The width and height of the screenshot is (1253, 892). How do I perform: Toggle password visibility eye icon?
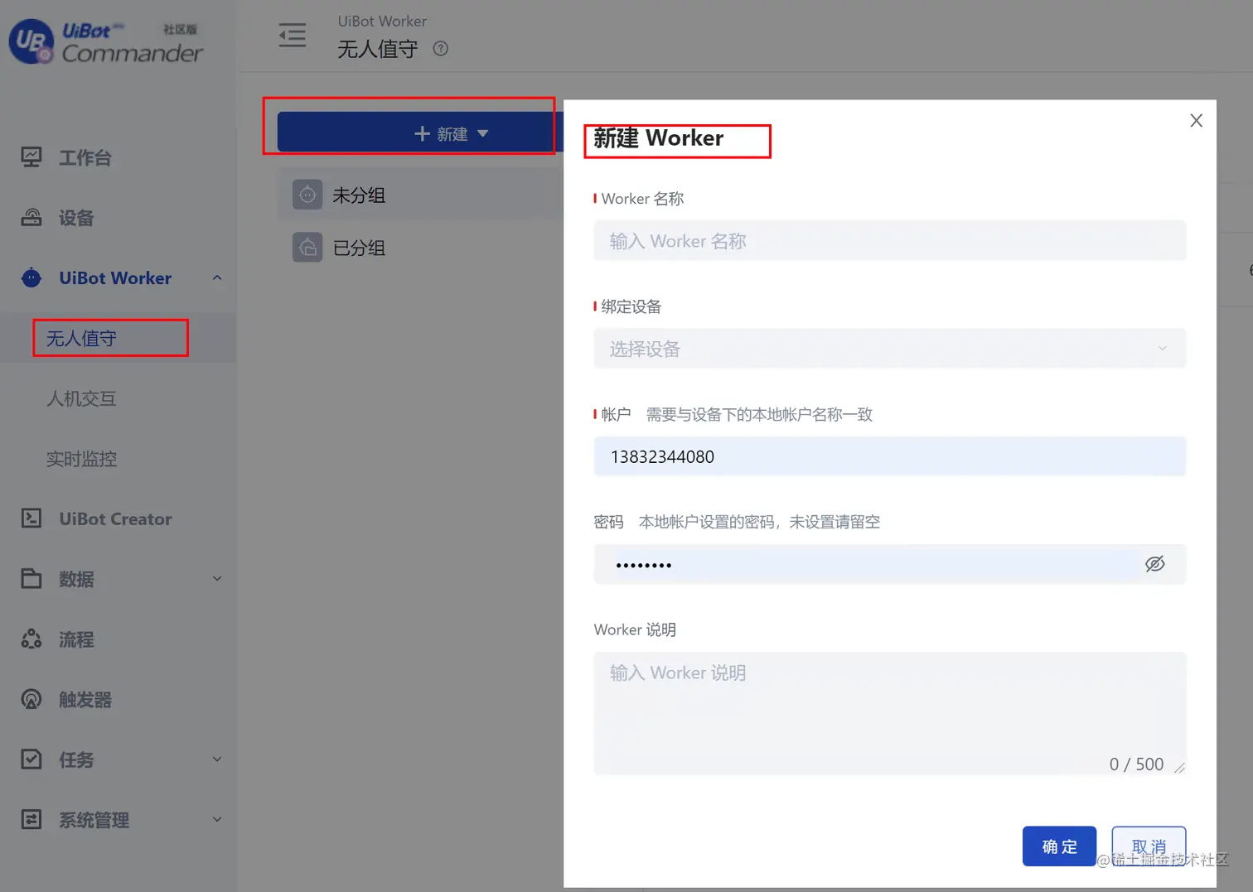(x=1155, y=564)
